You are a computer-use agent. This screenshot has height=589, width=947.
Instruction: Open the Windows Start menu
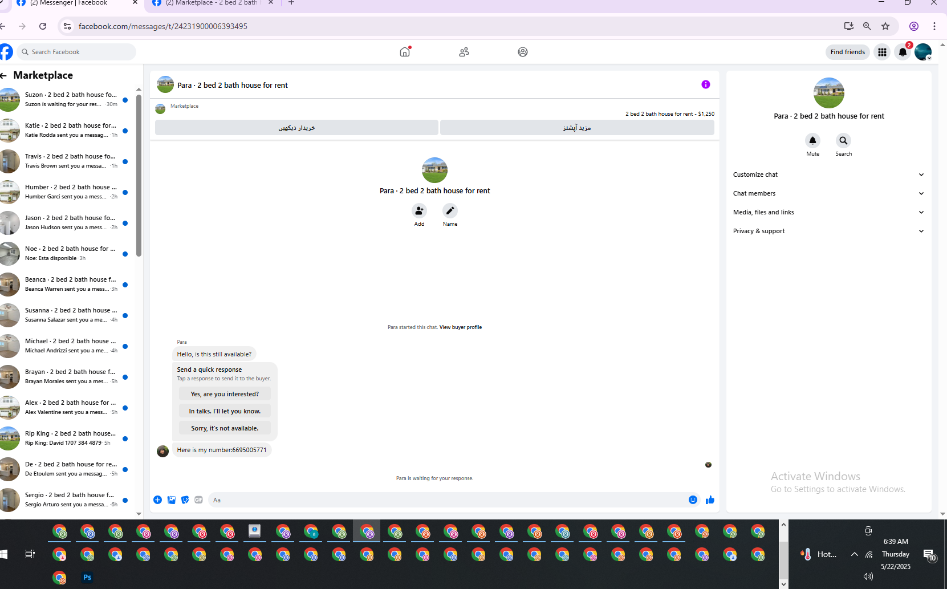[4, 554]
